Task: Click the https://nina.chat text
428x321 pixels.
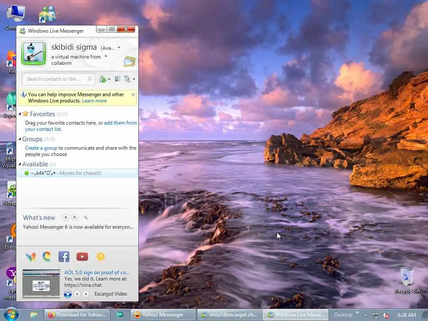Action: pos(83,285)
